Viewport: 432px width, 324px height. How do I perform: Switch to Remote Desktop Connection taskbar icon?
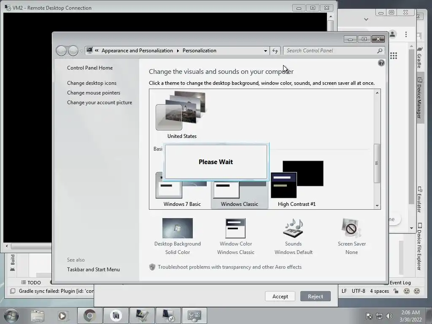pyautogui.click(x=168, y=316)
